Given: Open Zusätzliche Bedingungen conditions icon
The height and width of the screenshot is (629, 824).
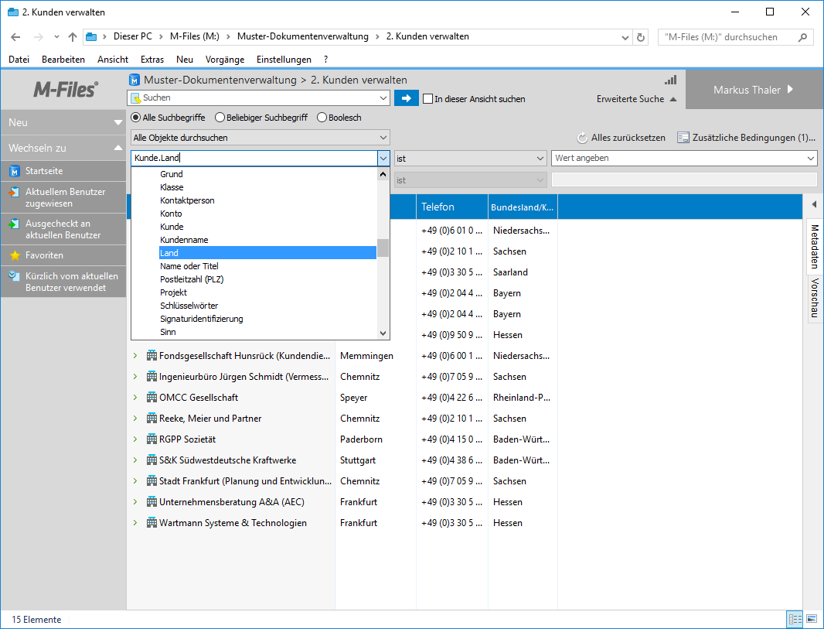Looking at the screenshot, I should [683, 138].
